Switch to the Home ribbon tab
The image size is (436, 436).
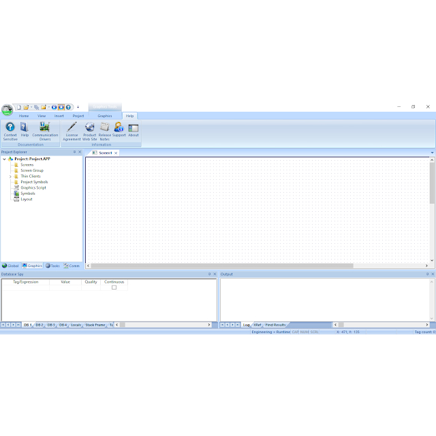click(x=24, y=116)
